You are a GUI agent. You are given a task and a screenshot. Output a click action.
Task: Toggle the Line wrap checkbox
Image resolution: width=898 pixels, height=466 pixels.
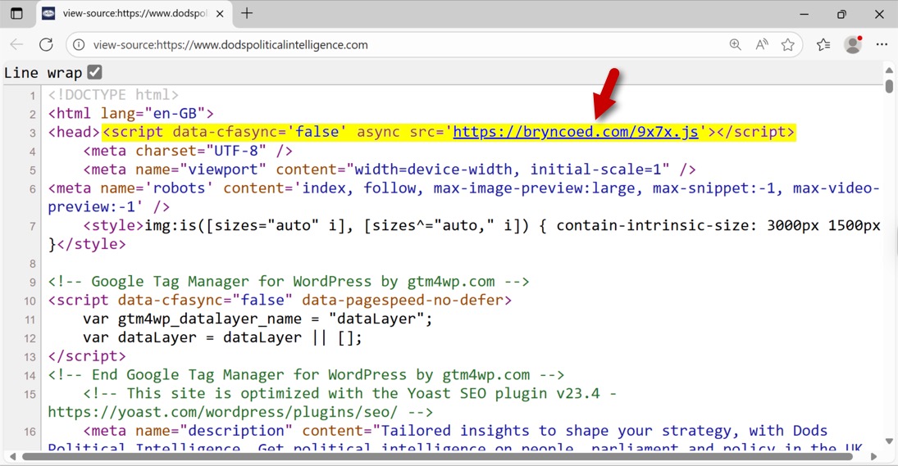(94, 73)
